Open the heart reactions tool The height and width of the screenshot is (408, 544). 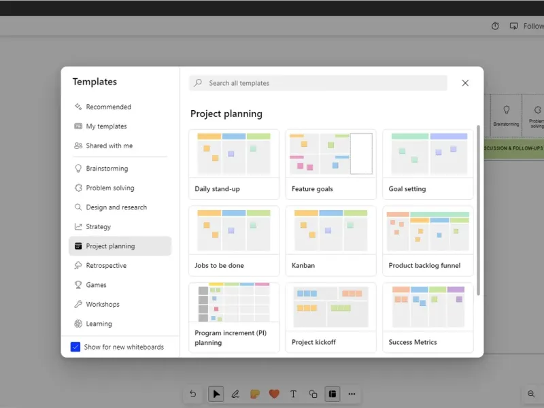[274, 394]
